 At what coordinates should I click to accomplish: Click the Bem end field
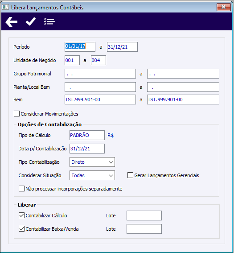[183, 100]
